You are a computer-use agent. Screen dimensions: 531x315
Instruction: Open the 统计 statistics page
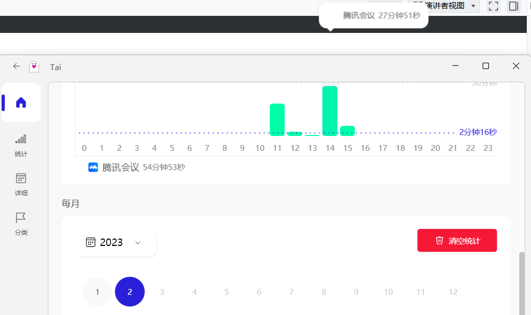21,146
